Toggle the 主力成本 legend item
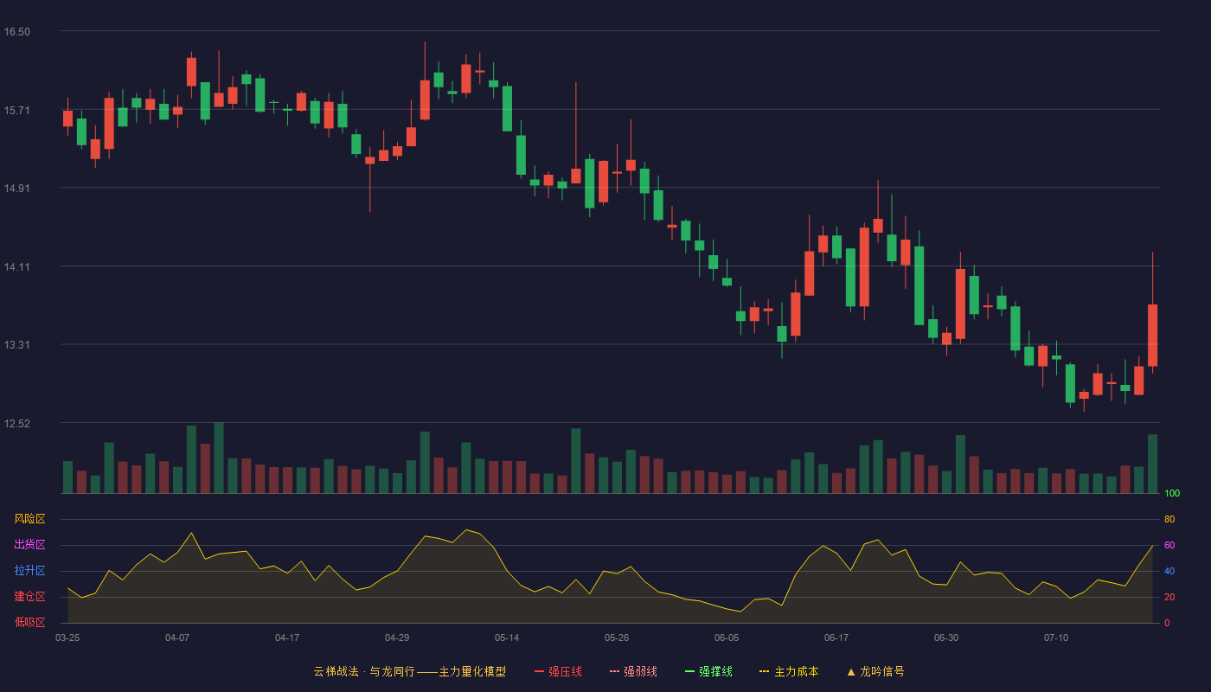 pos(789,671)
